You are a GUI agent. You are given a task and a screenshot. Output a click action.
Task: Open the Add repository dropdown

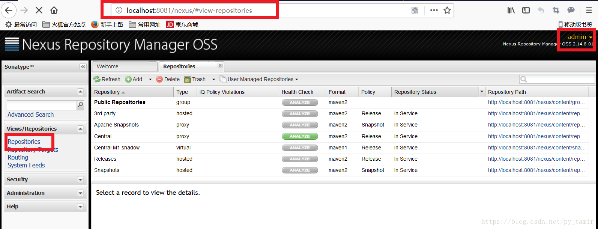click(x=138, y=79)
